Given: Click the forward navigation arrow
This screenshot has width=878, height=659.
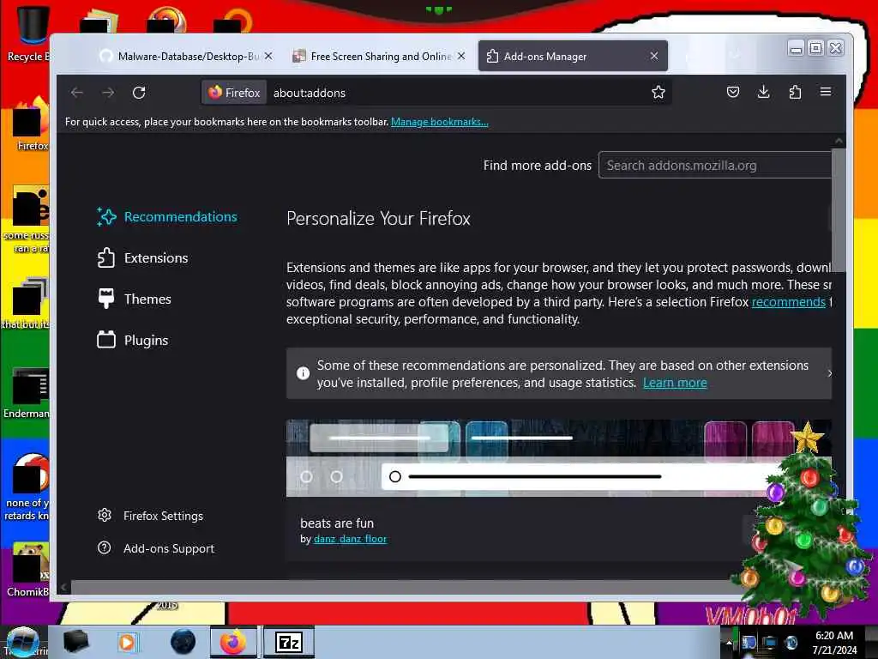Looking at the screenshot, I should click(108, 93).
